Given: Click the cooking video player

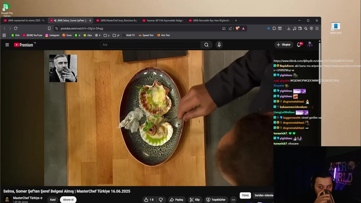Looking at the screenshot, I should pyautogui.click(x=159, y=118).
